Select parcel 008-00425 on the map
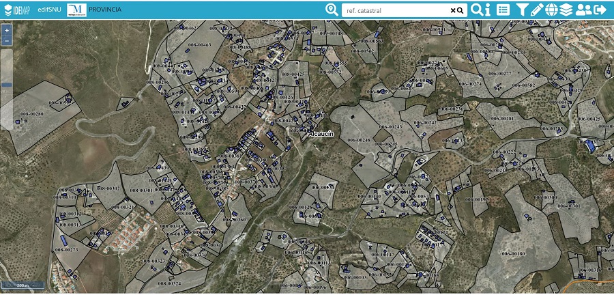This screenshot has height=295, width=614. click(293, 74)
